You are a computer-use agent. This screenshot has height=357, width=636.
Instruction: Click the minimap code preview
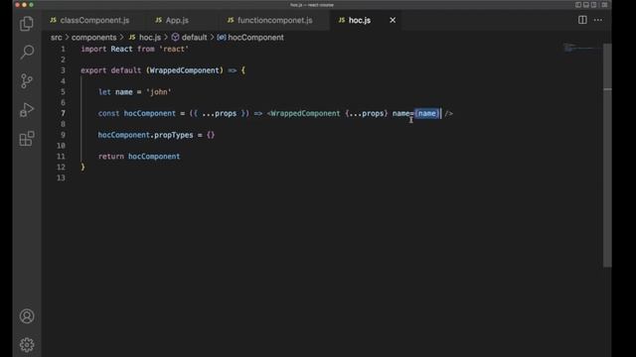tap(581, 49)
